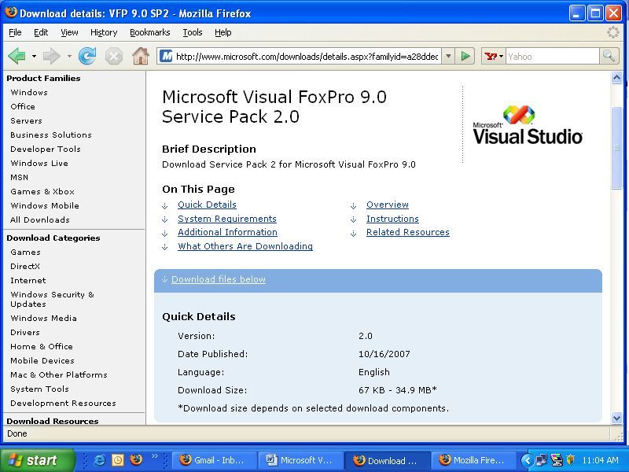Click the Home icon in toolbar

click(x=140, y=56)
